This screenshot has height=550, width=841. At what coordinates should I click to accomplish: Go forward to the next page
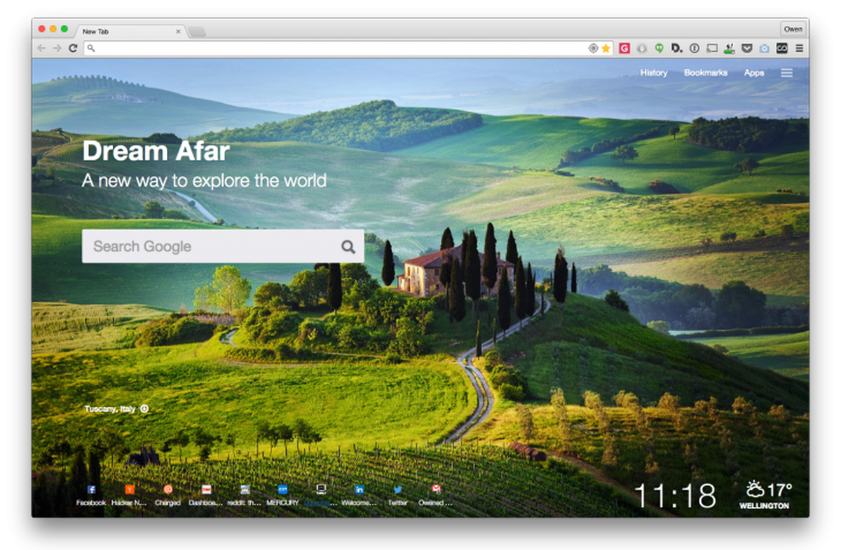click(57, 48)
